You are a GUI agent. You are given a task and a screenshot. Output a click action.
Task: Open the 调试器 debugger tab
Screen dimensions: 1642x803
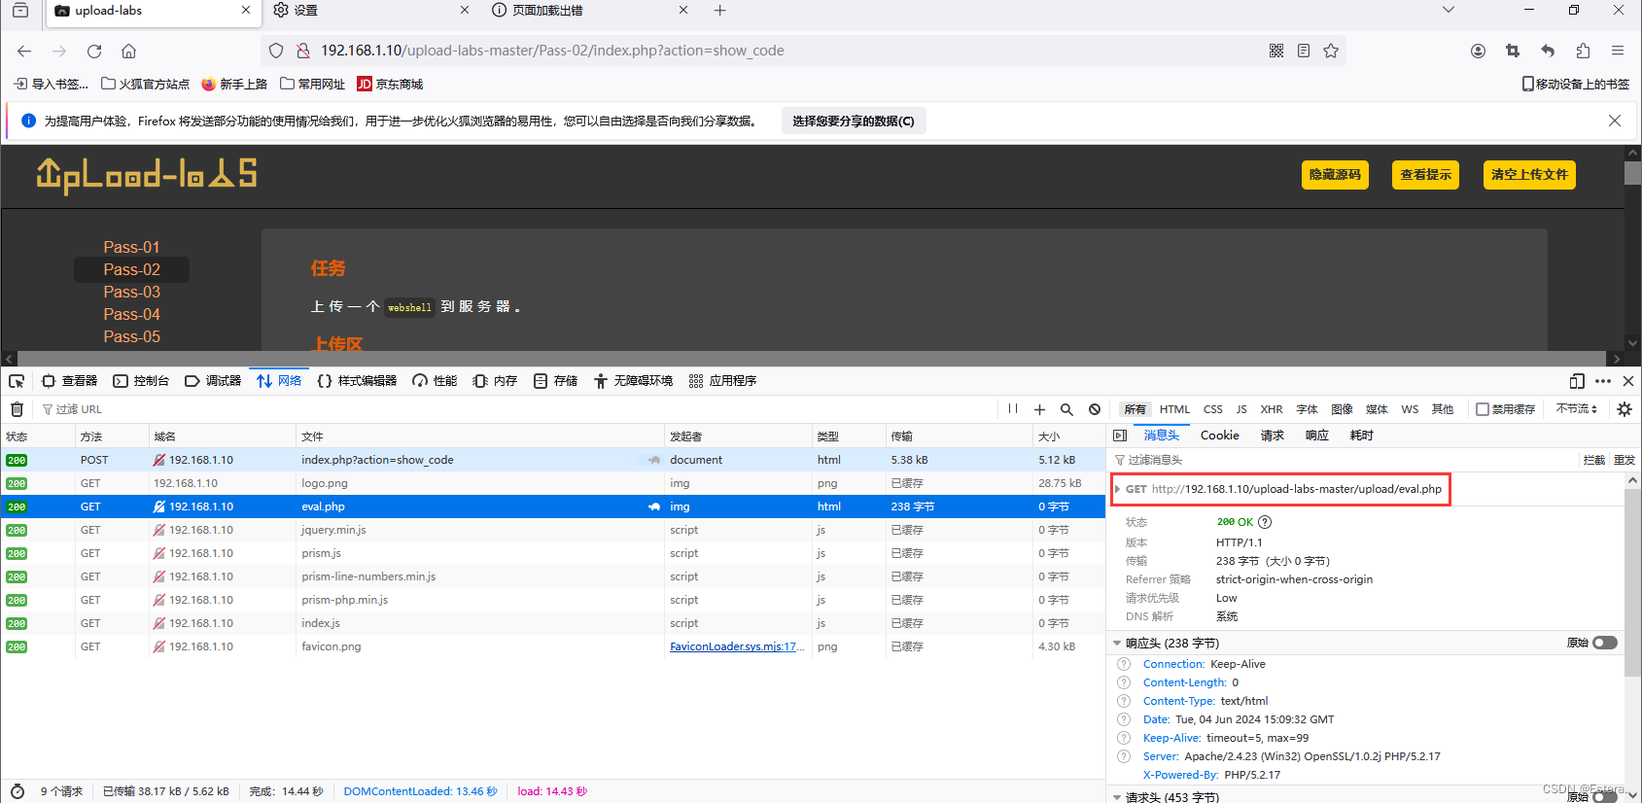tap(213, 381)
